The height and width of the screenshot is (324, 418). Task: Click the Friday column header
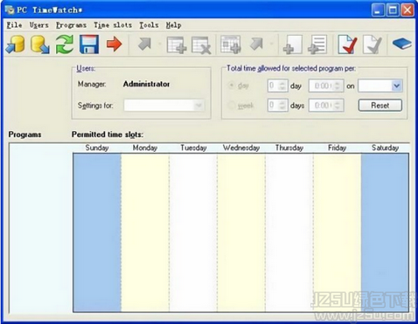[337, 148]
